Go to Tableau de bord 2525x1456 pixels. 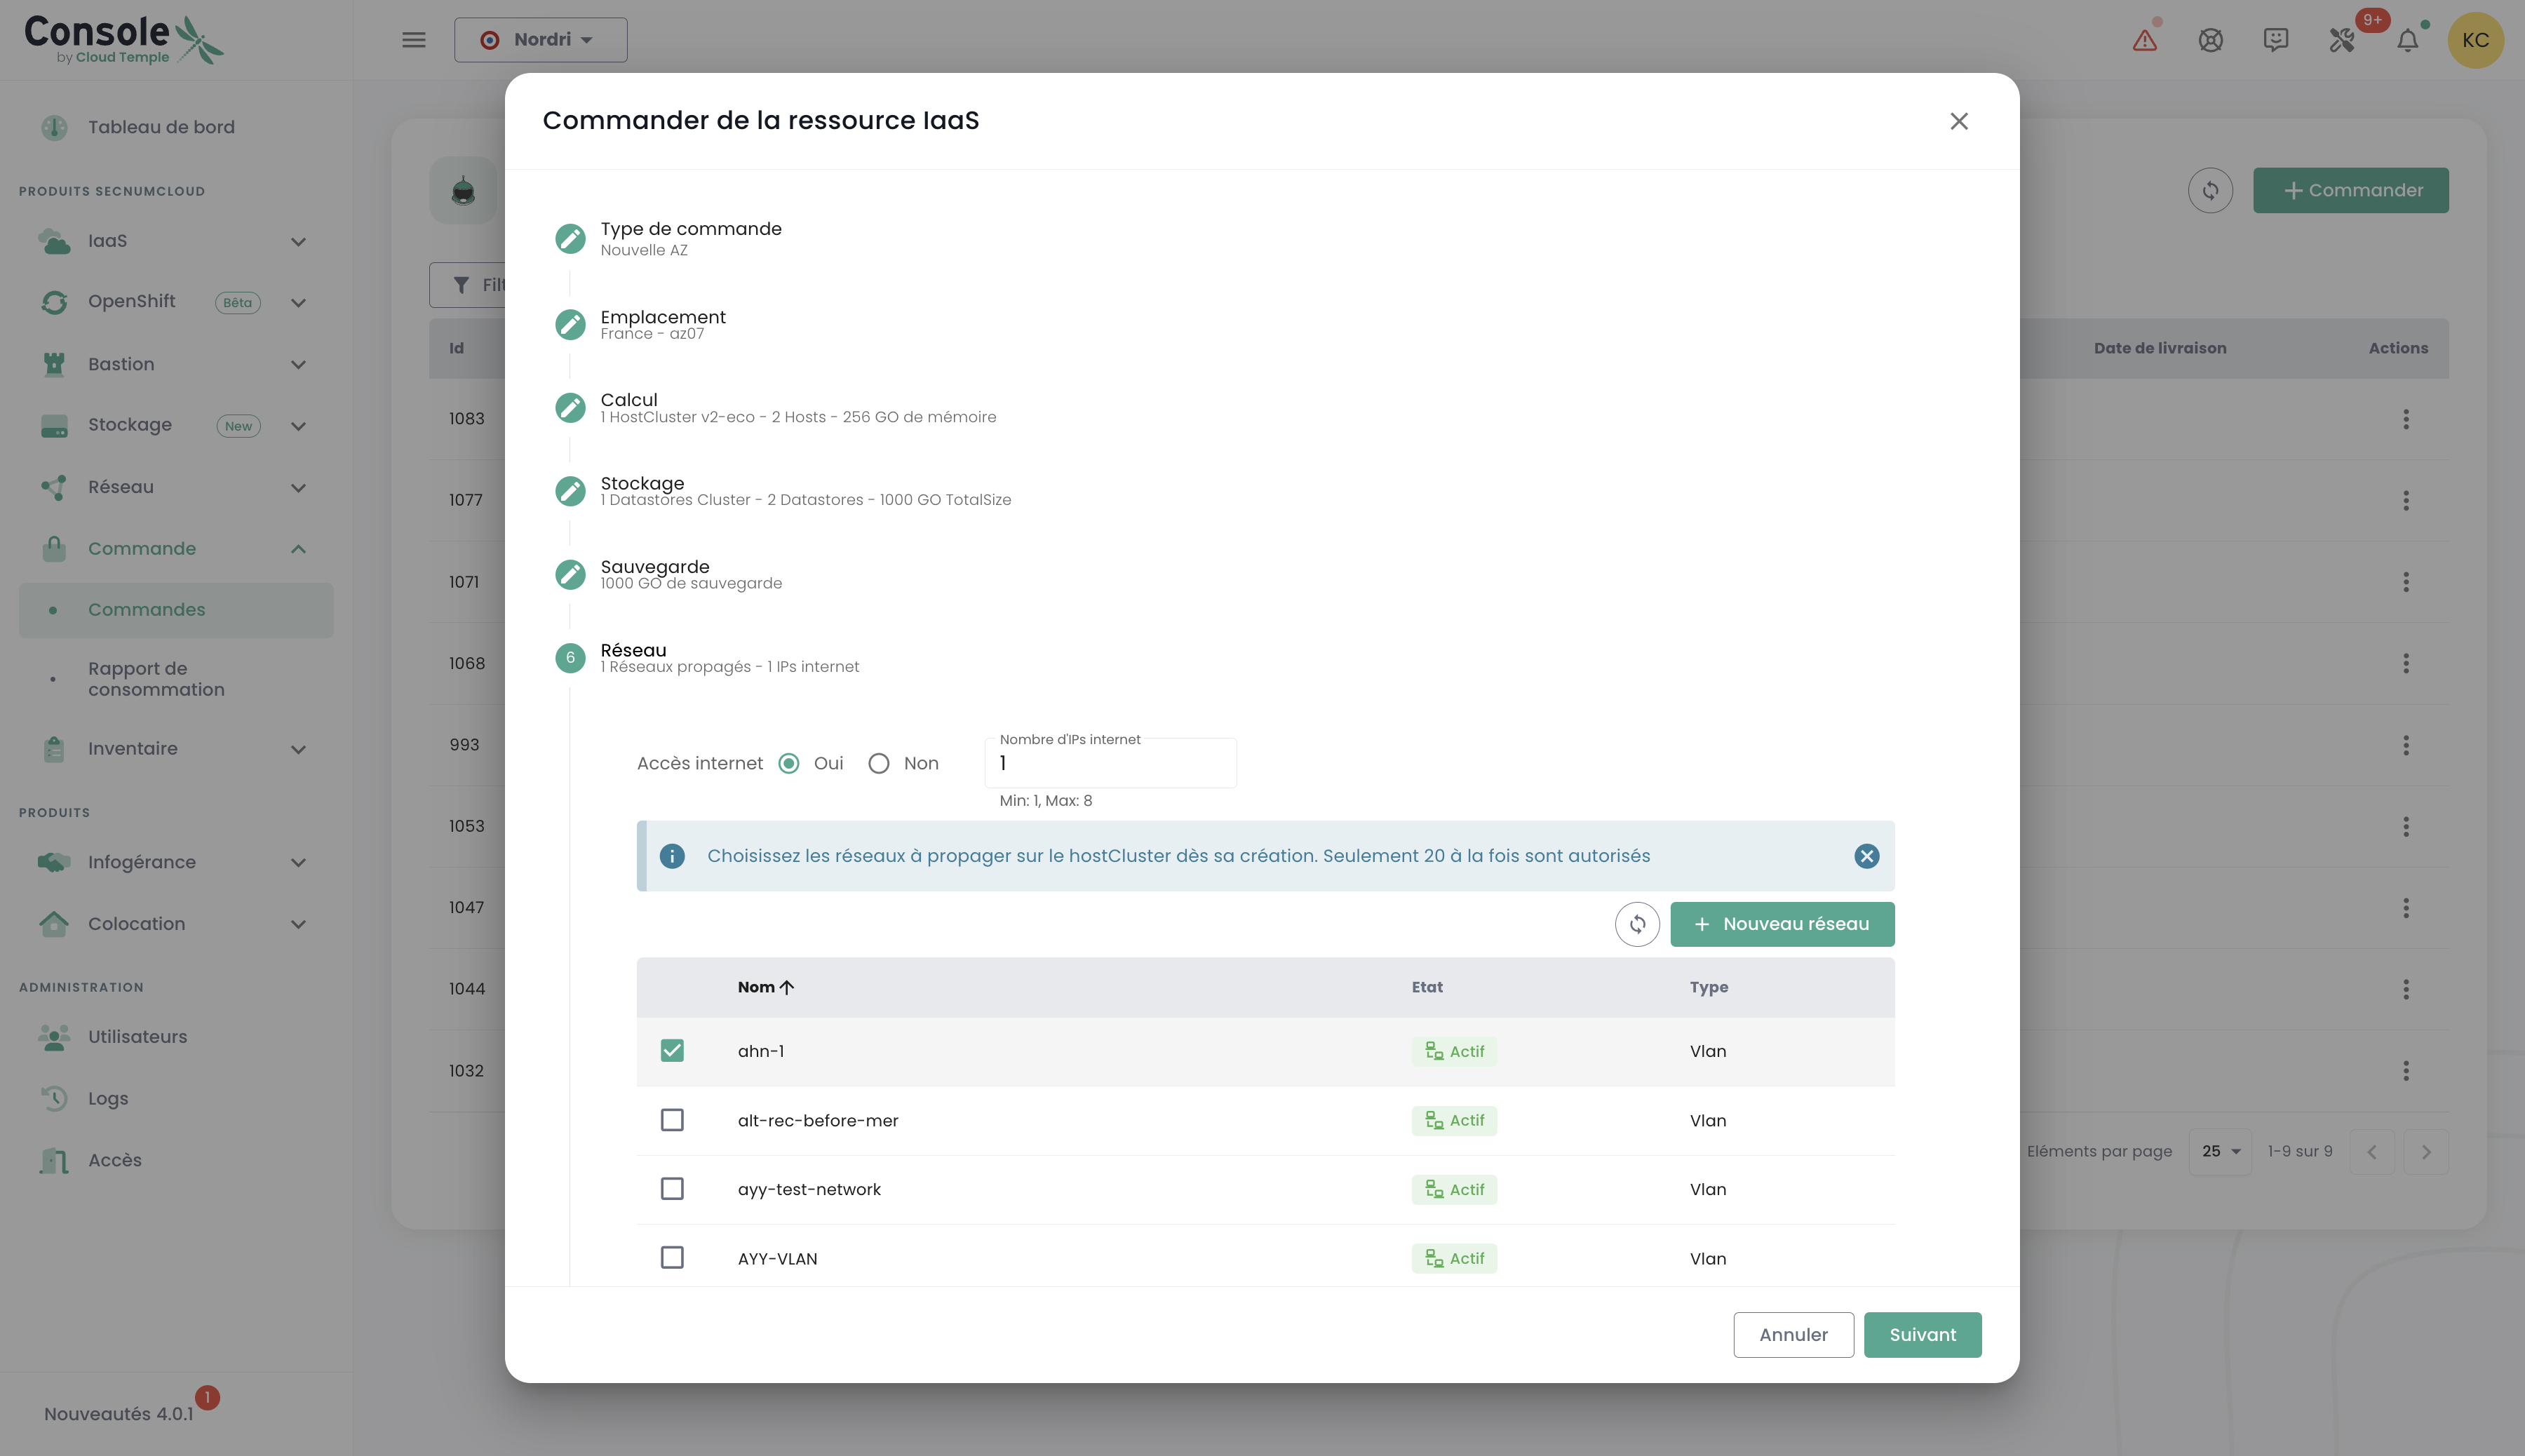(x=161, y=127)
